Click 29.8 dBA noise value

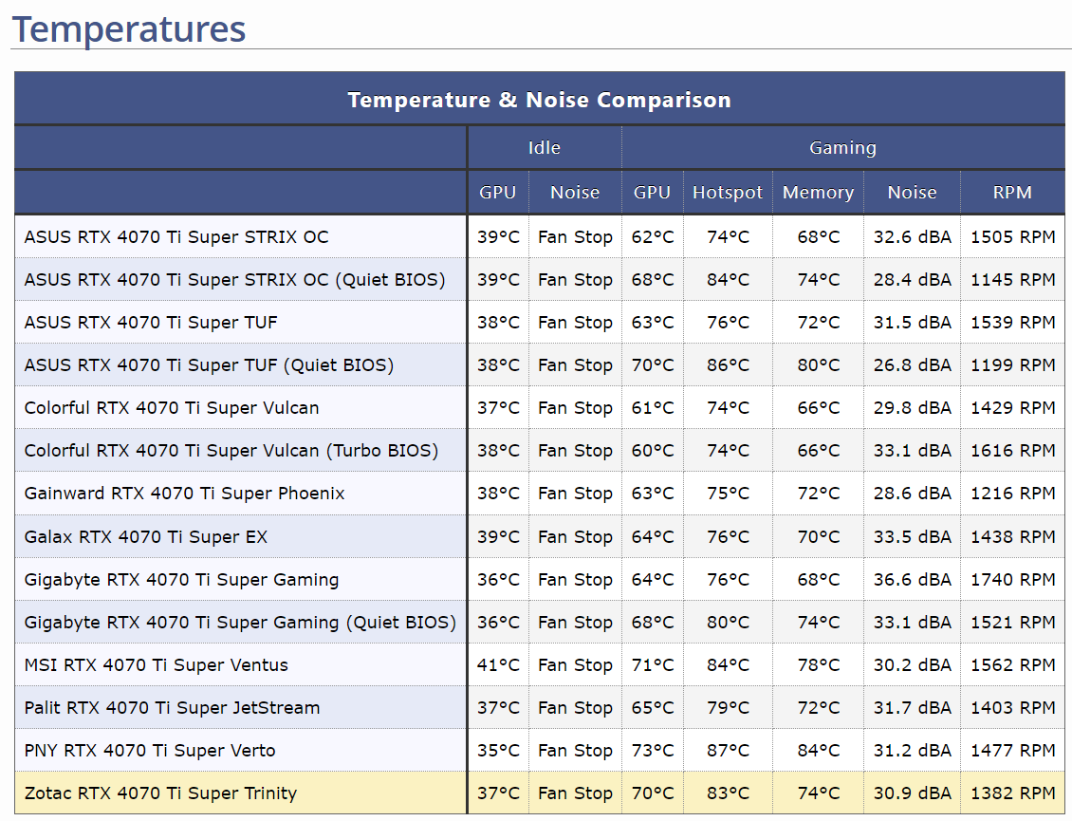pyautogui.click(x=912, y=408)
